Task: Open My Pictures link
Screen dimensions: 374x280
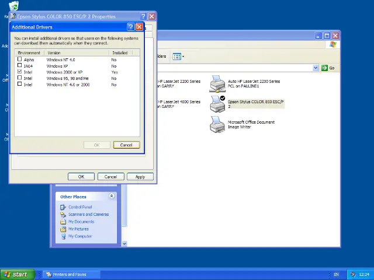Action: click(x=78, y=229)
